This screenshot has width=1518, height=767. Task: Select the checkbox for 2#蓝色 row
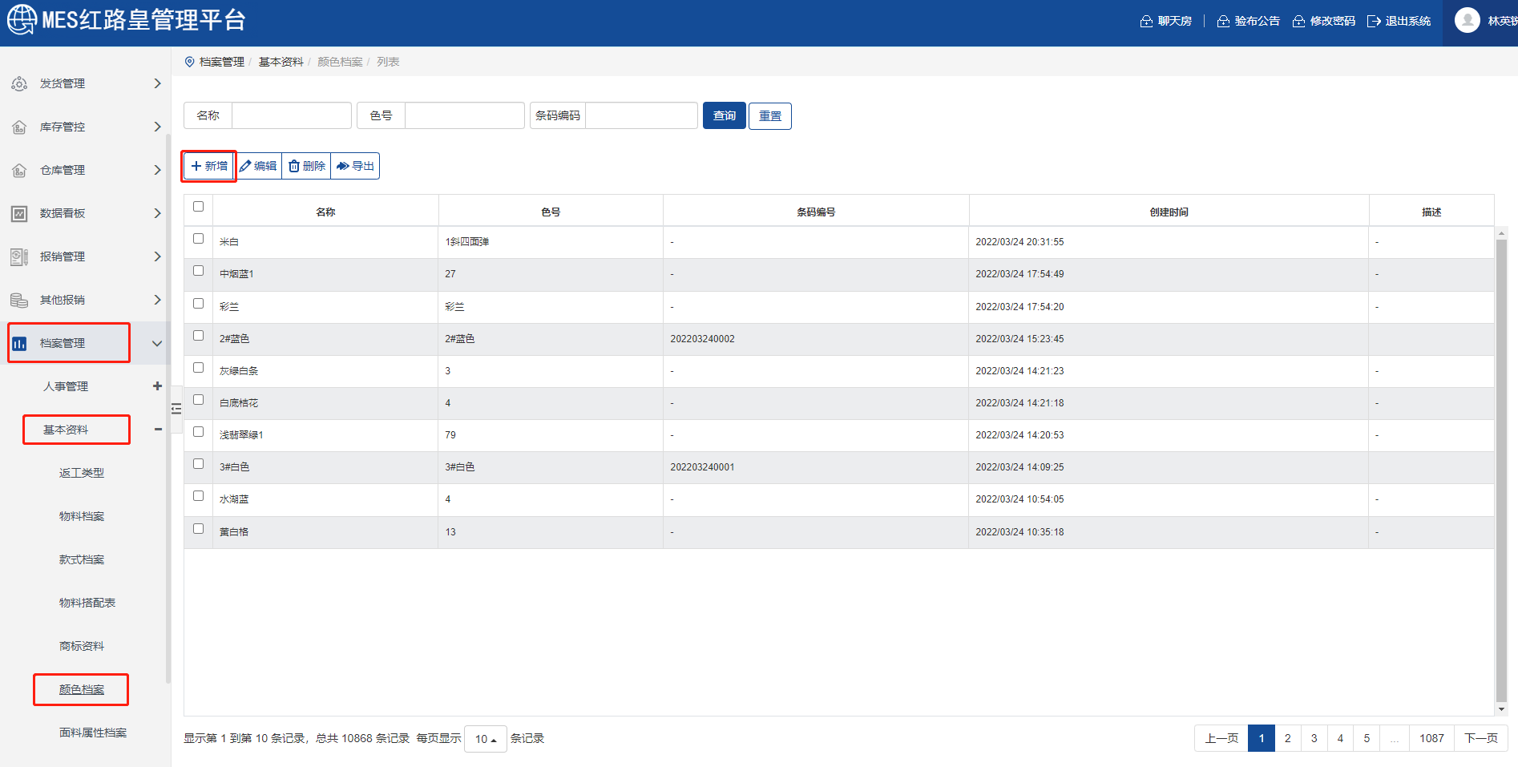tap(198, 336)
